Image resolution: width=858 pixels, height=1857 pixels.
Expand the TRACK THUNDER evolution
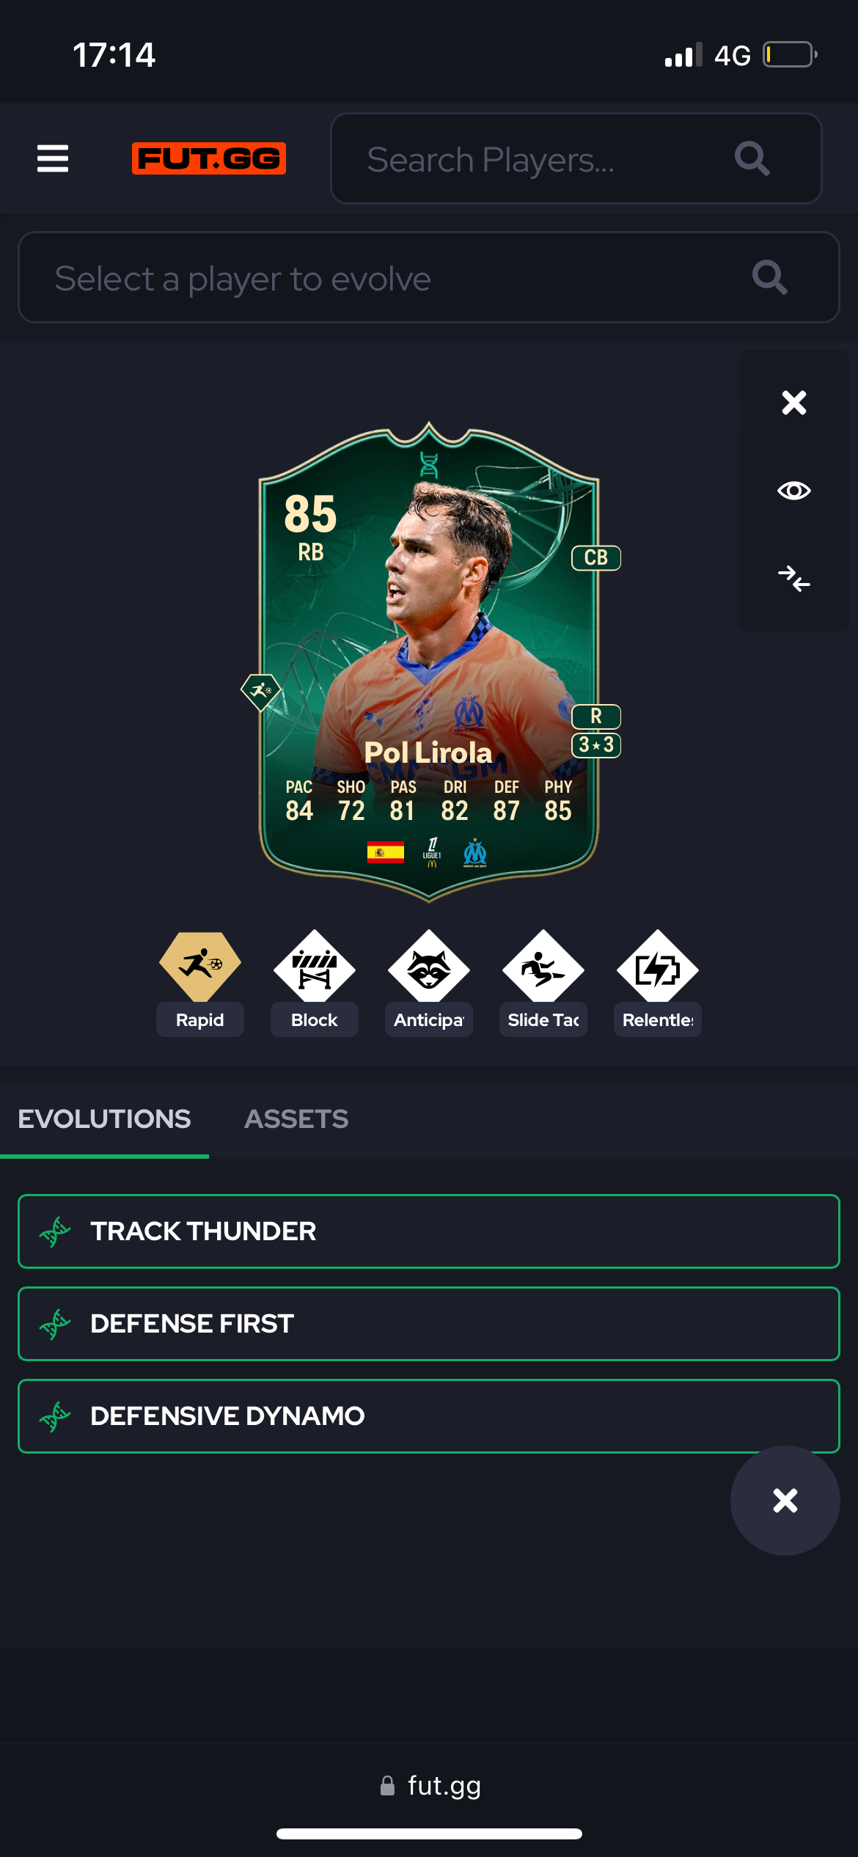(429, 1231)
